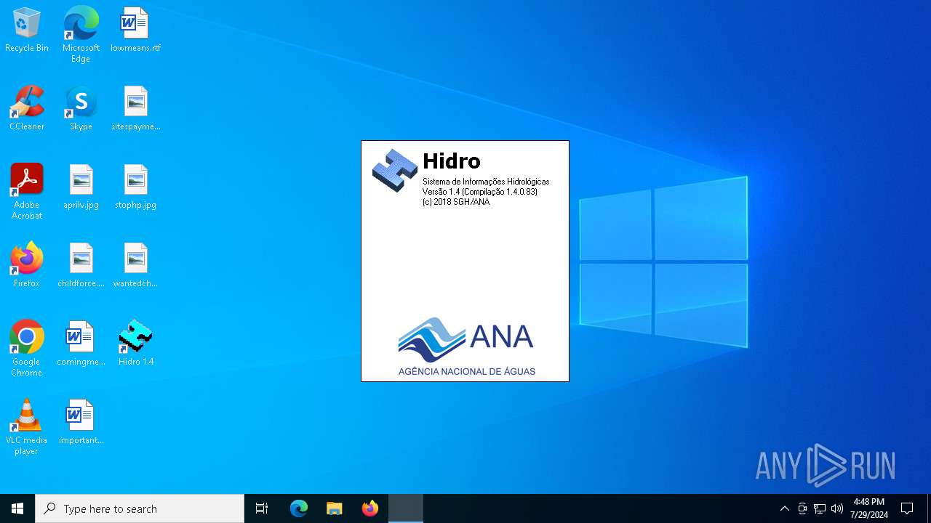Click the 'Versão 1.4 (Compilação 1.4.0.83)' text
Screen dimensions: 931x523
(480, 192)
